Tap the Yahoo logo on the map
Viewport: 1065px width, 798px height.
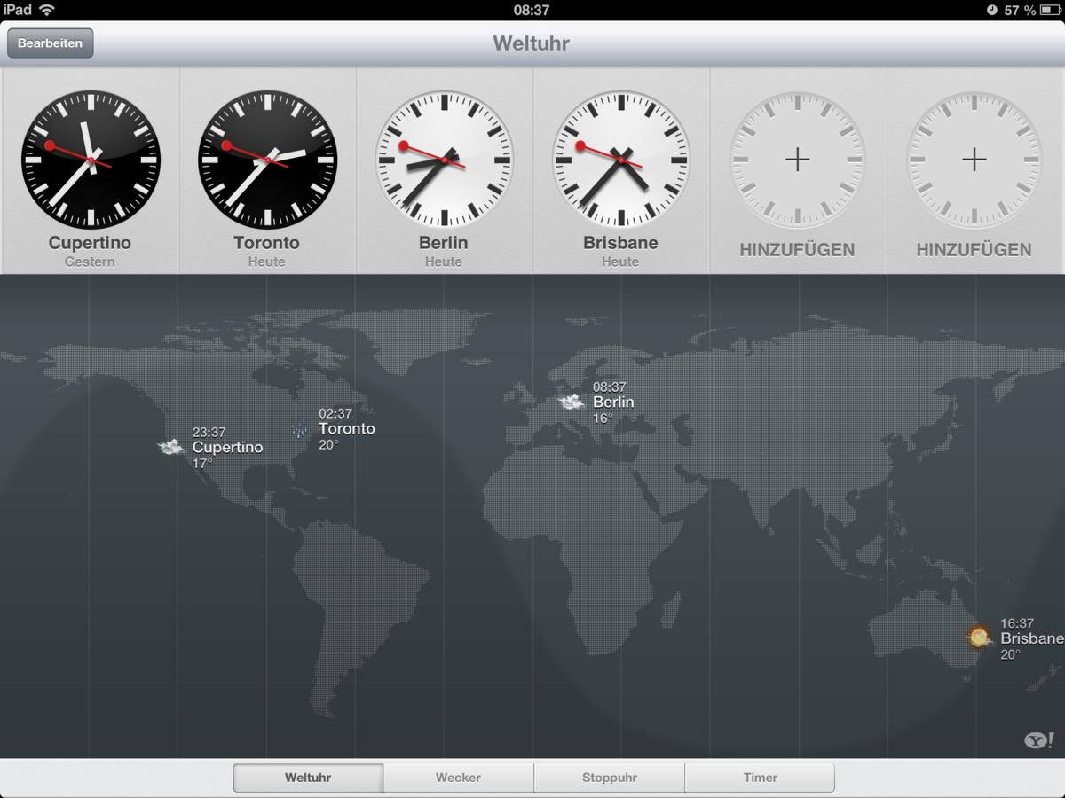(x=1038, y=739)
